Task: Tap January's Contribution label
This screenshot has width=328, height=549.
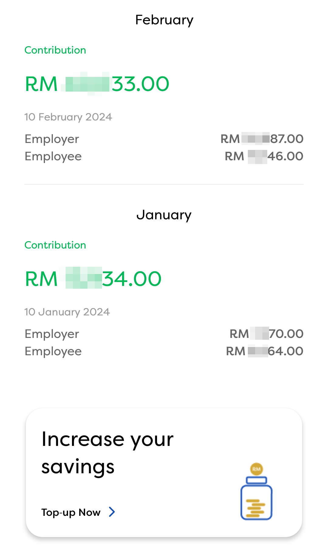Action: pyautogui.click(x=55, y=245)
